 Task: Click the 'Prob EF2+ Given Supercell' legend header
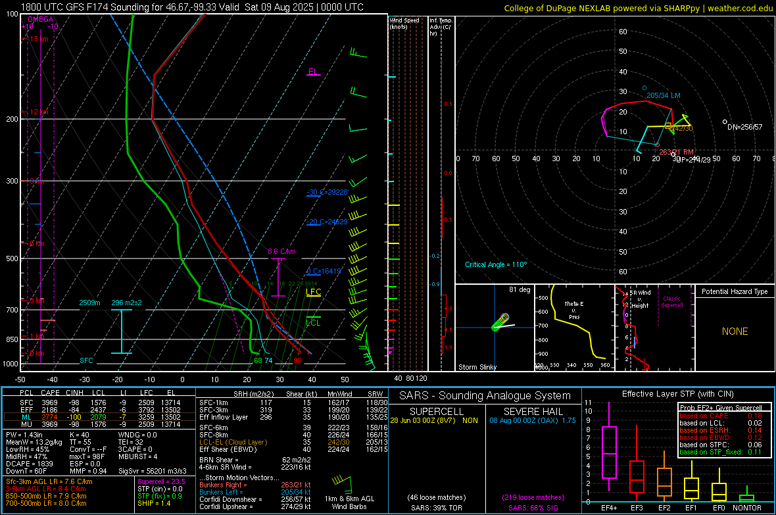[721, 408]
